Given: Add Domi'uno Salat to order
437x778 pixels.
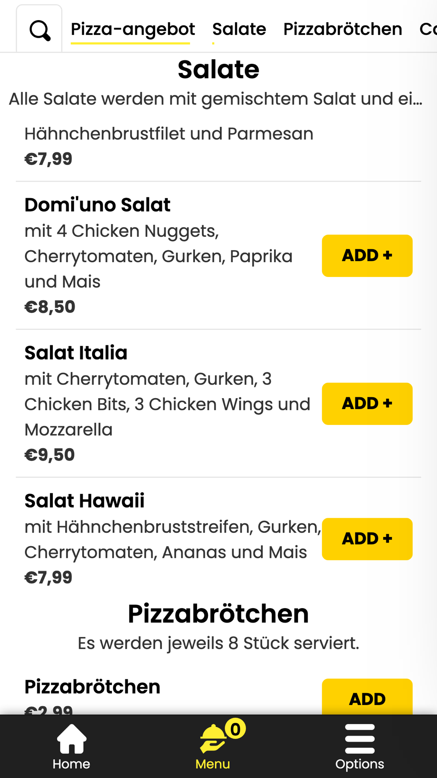Looking at the screenshot, I should point(367,256).
